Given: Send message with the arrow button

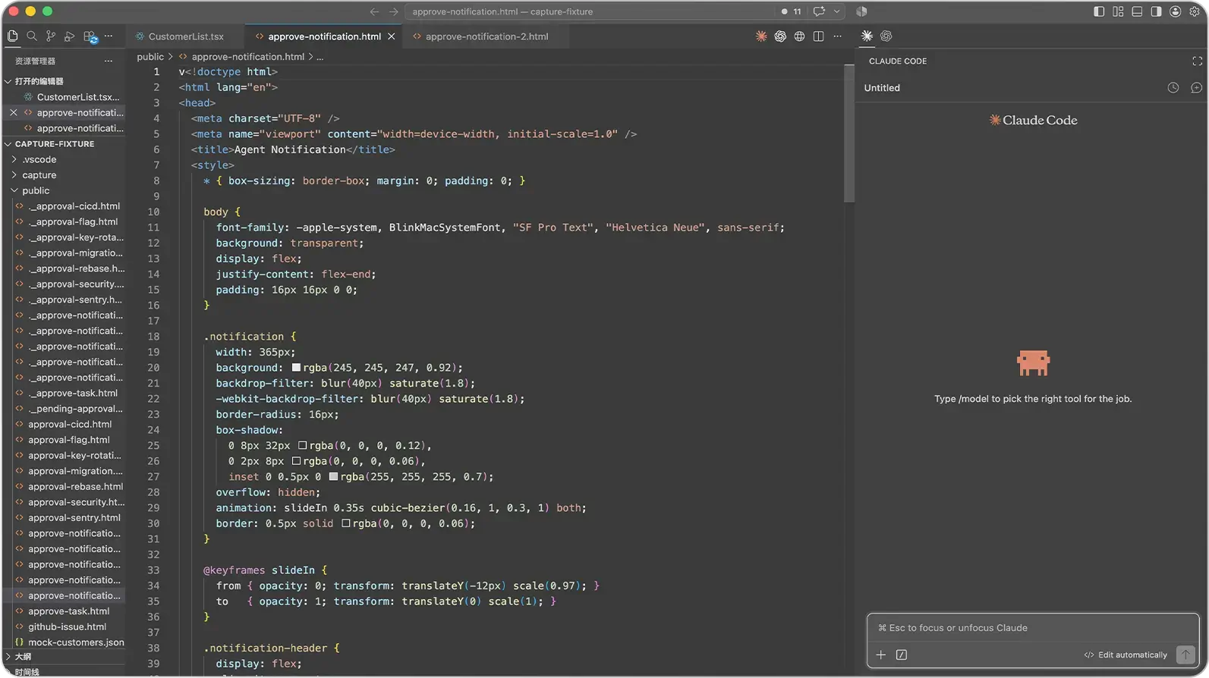Looking at the screenshot, I should [1185, 654].
